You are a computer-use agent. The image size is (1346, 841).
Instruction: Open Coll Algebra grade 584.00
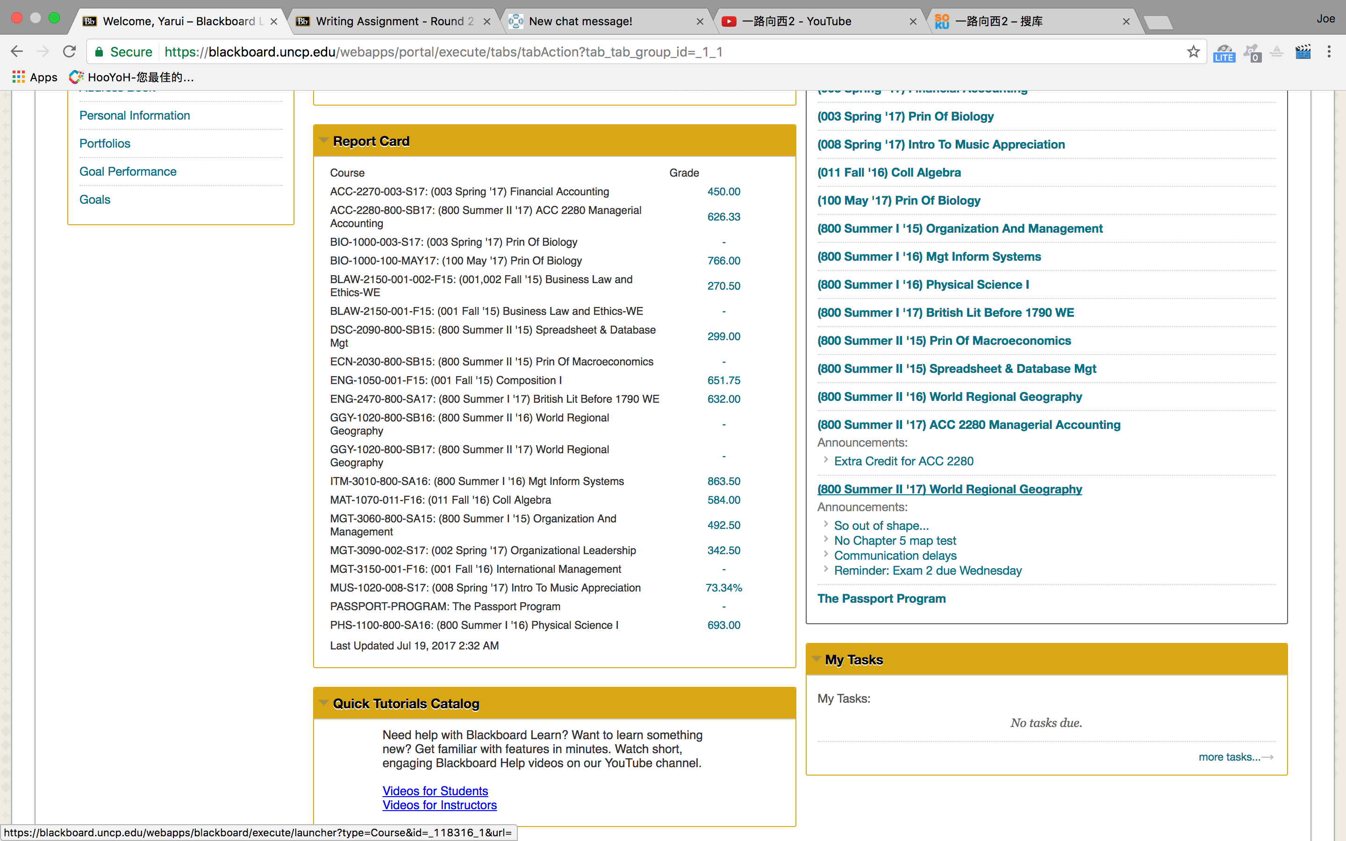coord(723,500)
